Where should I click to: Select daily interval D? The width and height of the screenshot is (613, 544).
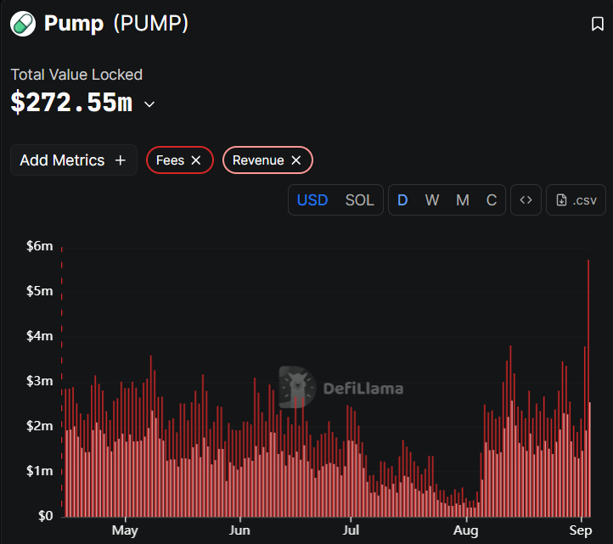[x=402, y=200]
